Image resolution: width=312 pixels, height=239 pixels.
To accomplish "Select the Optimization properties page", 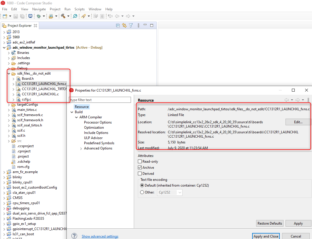I will 94,127.
